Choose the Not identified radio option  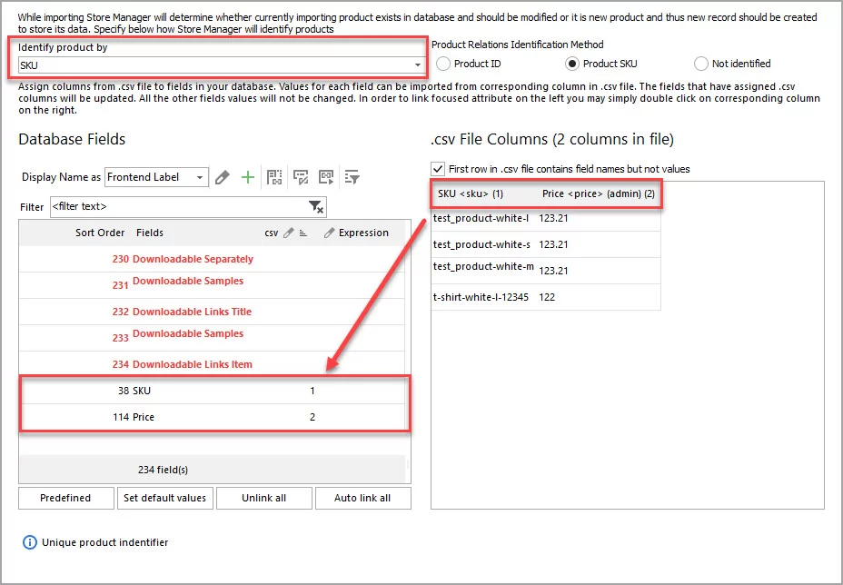point(701,64)
